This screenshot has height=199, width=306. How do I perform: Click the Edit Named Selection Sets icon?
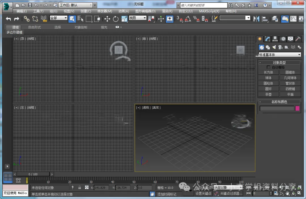tap(214, 19)
